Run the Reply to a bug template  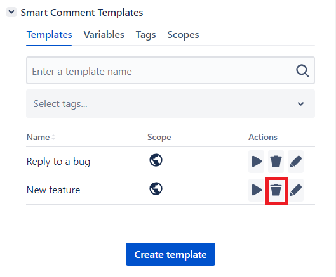[x=256, y=162]
